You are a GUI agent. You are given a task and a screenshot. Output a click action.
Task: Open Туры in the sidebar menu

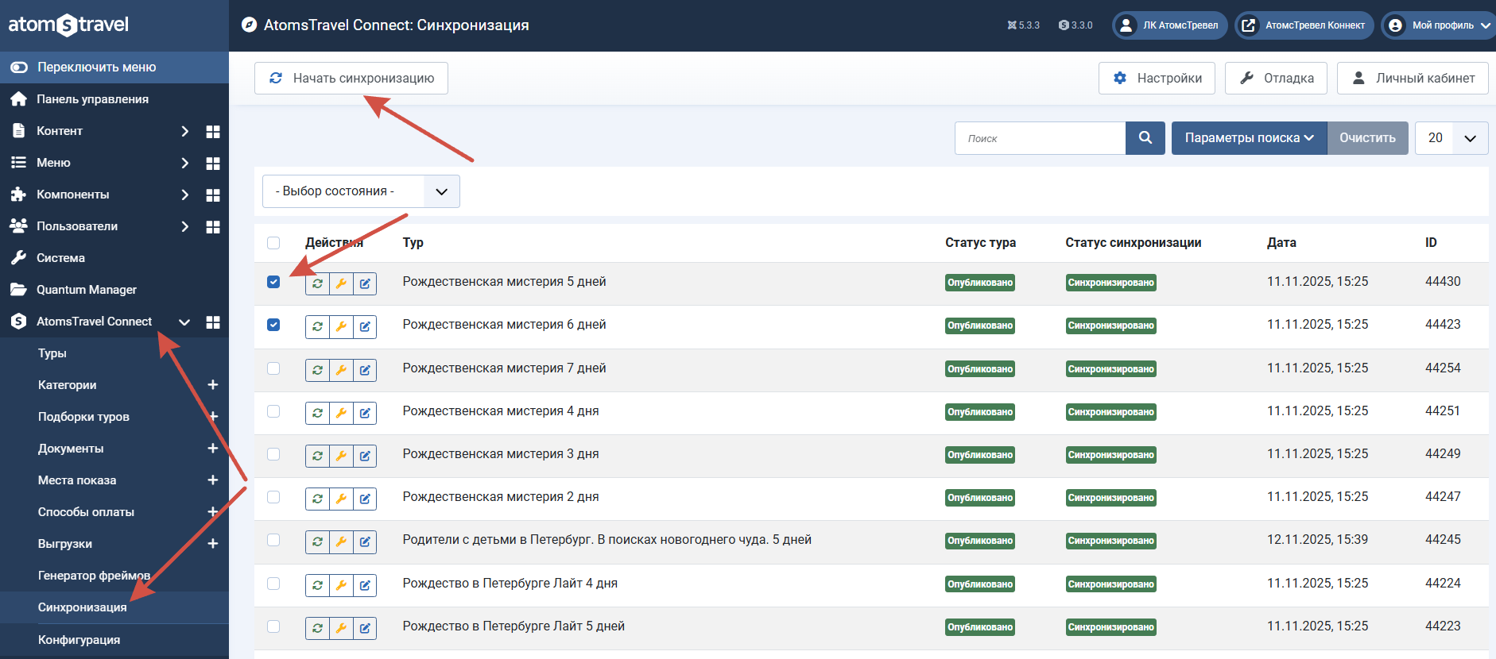pyautogui.click(x=52, y=353)
